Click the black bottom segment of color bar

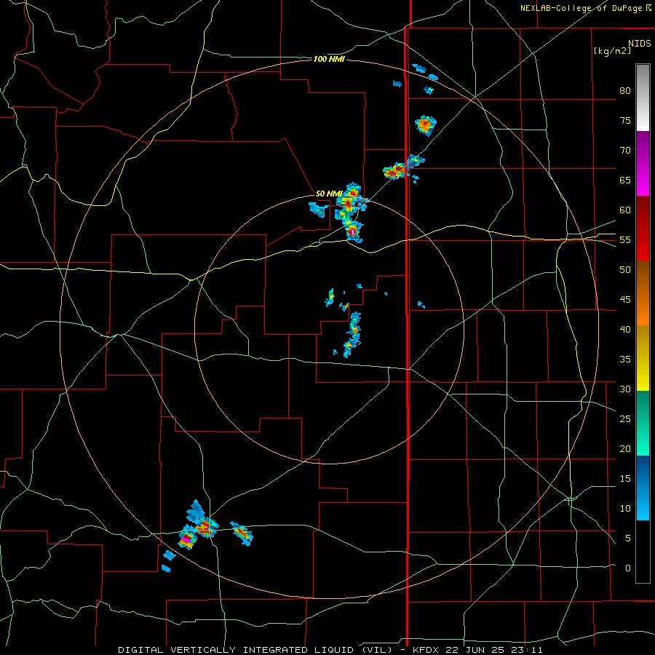643,552
